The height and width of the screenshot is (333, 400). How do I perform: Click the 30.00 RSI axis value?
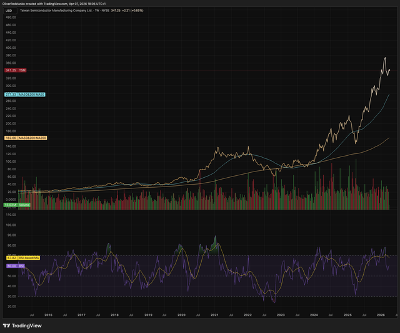(x=12, y=297)
